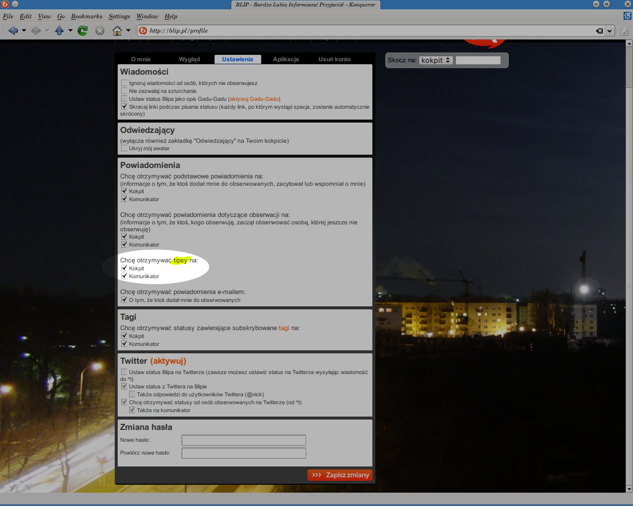
Task: Click the field next to Skocz na dropdown
Action: click(x=478, y=60)
